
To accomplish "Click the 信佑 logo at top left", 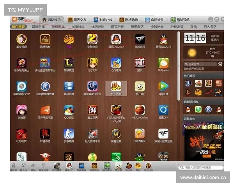I will [18, 19].
